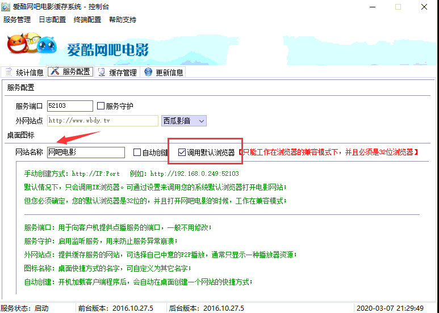Click the 图标名称 description line
The height and width of the screenshot is (313, 439).
pyautogui.click(x=108, y=268)
